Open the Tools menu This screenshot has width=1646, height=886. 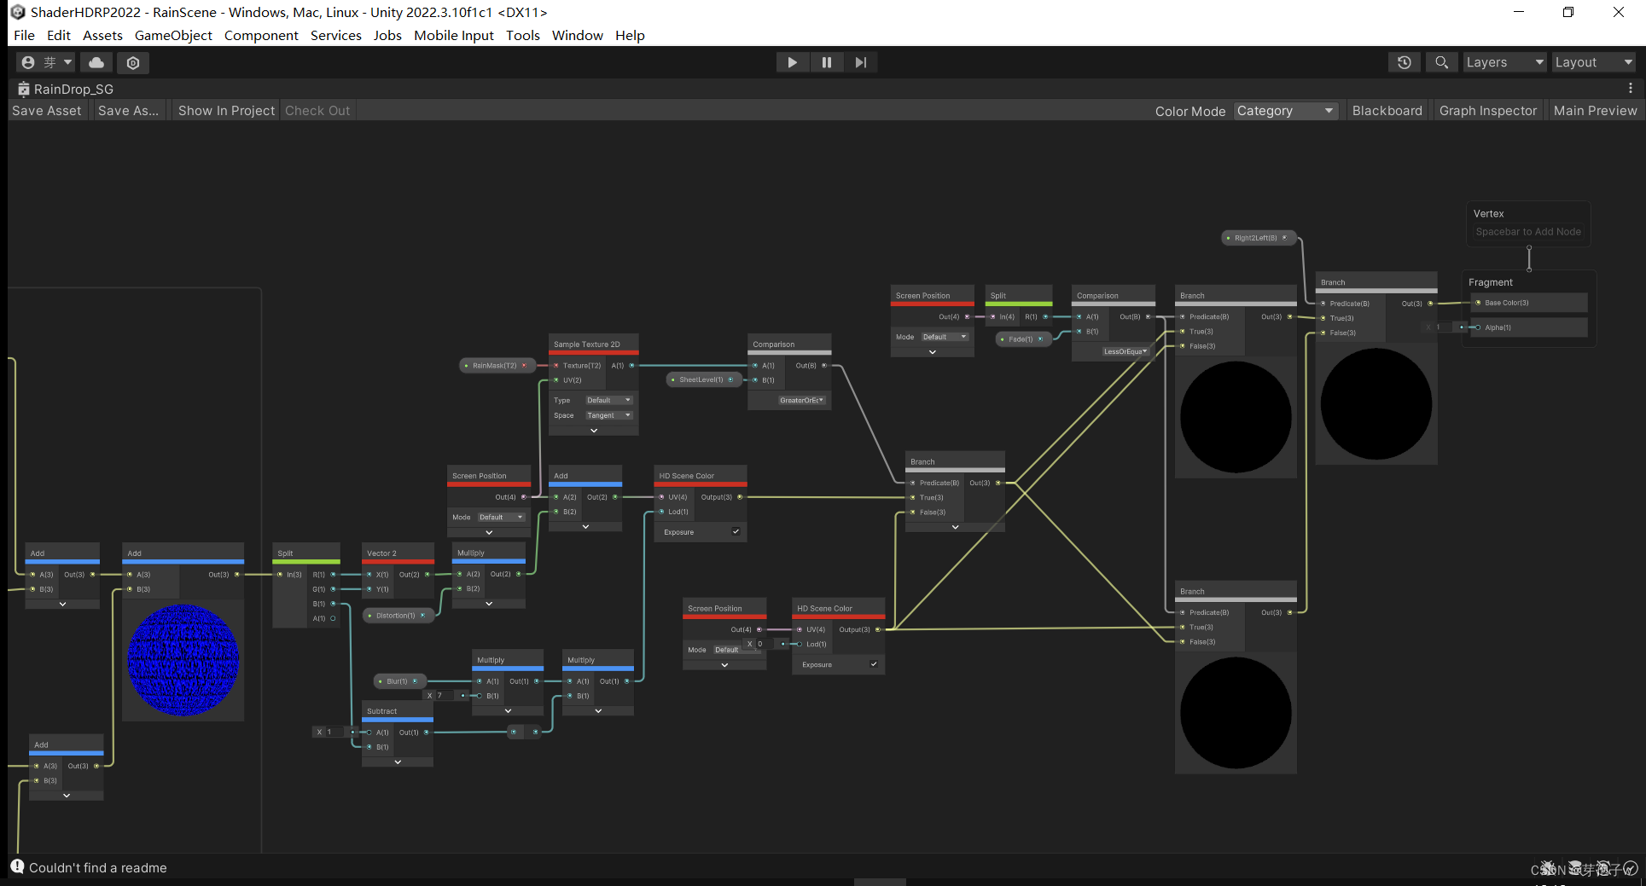(x=522, y=35)
